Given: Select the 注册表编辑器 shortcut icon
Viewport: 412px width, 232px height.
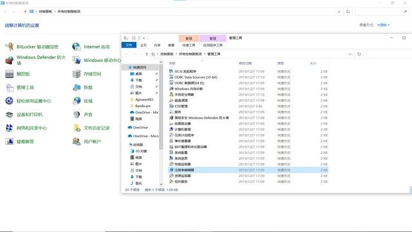Looking at the screenshot, I should coord(171,170).
